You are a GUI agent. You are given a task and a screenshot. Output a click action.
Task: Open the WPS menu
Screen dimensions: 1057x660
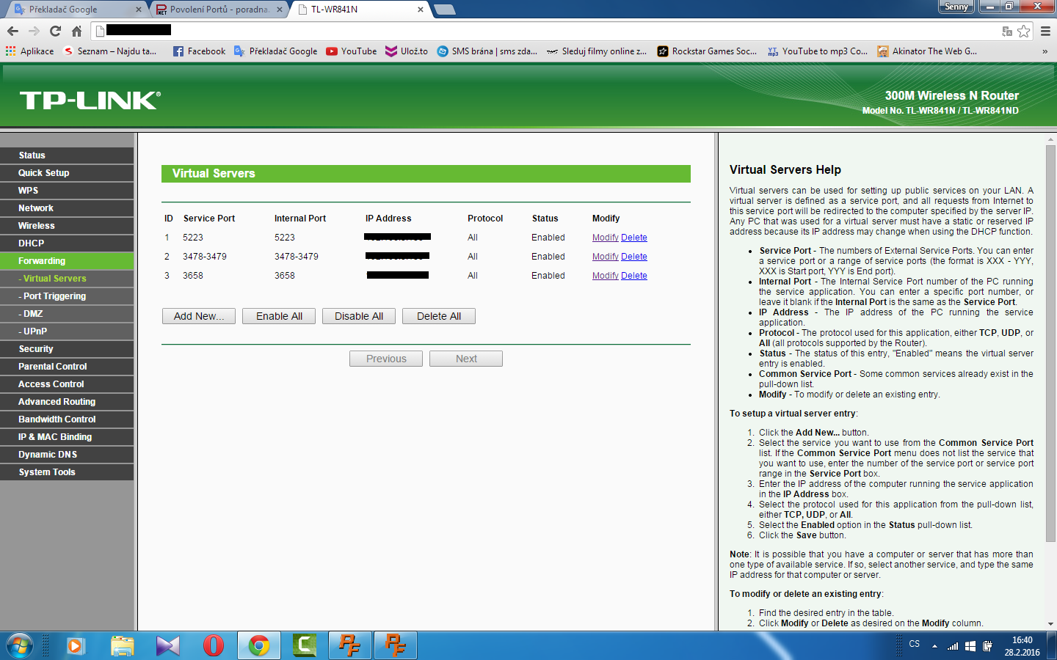point(67,191)
